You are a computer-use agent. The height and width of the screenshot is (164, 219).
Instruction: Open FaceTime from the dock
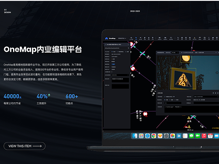coord(198,136)
